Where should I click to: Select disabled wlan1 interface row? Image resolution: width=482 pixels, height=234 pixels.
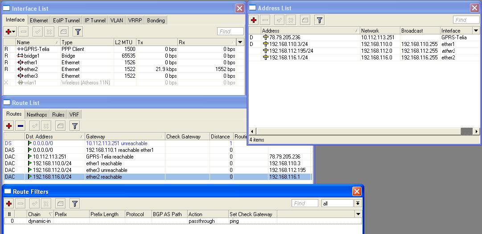pos(124,83)
